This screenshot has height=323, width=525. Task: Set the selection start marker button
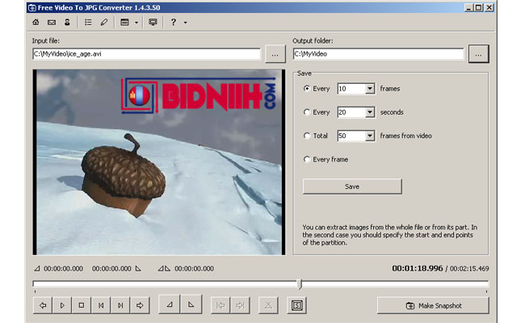(170, 304)
